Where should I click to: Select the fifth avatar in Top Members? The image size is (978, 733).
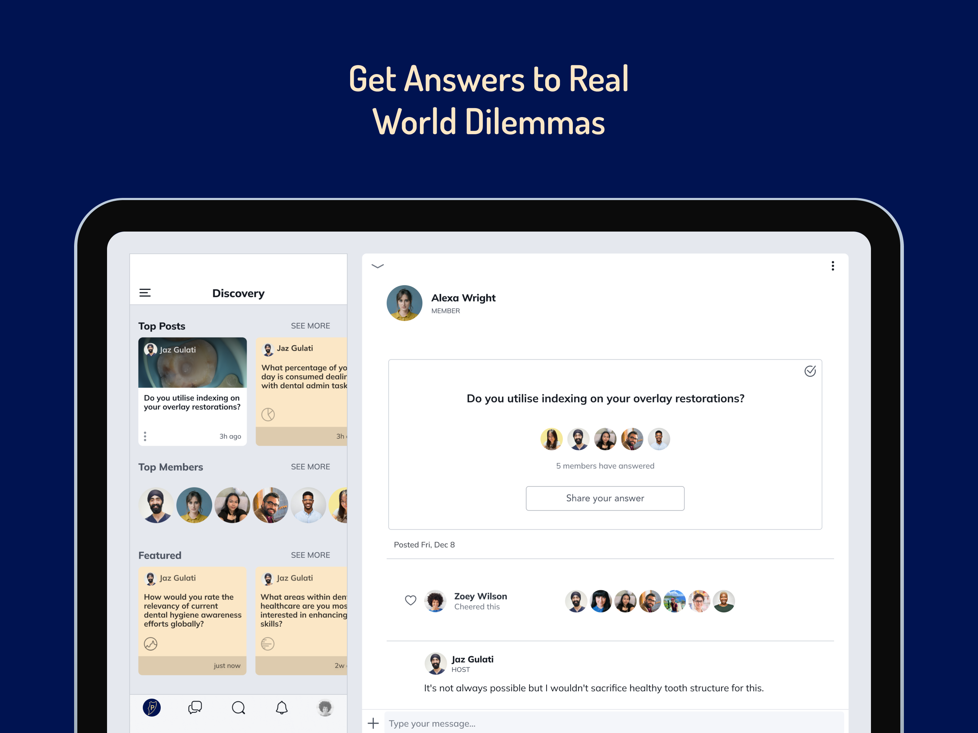coord(308,505)
